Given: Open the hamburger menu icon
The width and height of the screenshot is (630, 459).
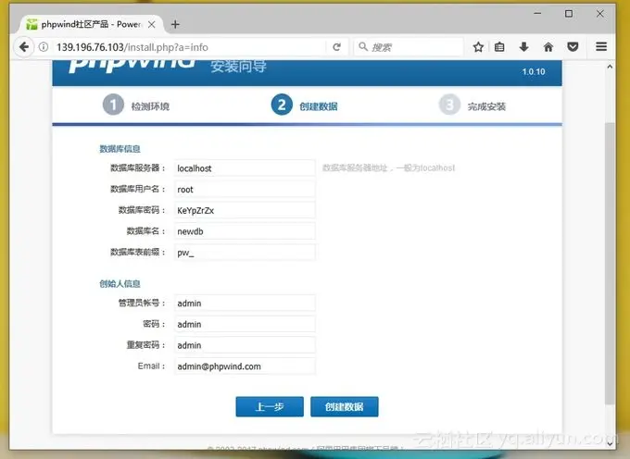Looking at the screenshot, I should (x=601, y=47).
